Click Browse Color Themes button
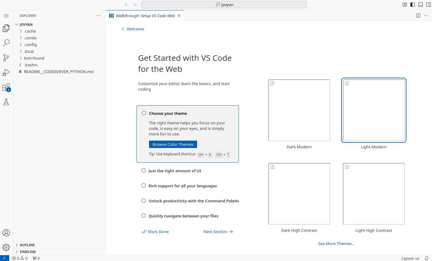 click(173, 144)
